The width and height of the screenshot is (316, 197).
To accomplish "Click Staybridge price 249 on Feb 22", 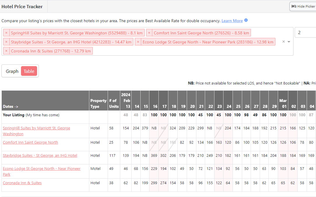I will tap(209, 156).
